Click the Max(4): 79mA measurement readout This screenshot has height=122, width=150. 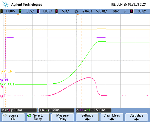(x=19, y=110)
